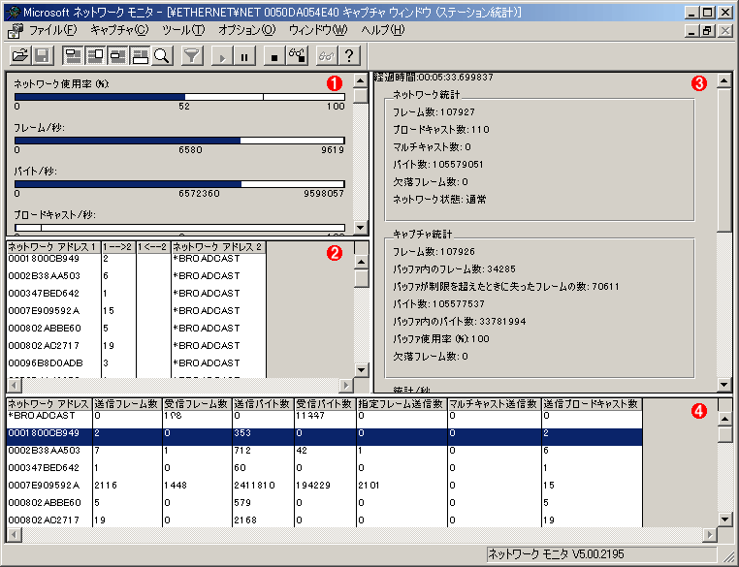Image resolution: width=739 pixels, height=567 pixels.
Task: Open the ファイル(F) menu
Action: point(52,31)
